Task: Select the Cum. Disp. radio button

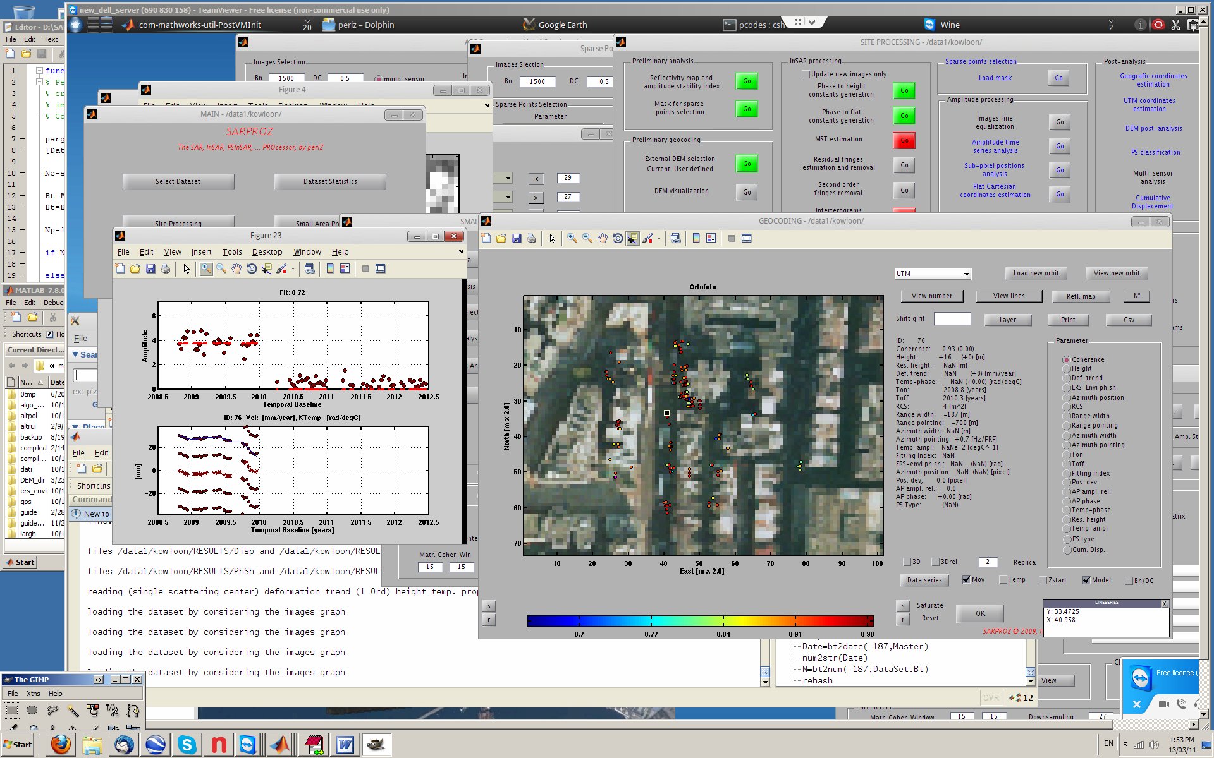Action: click(x=1066, y=550)
